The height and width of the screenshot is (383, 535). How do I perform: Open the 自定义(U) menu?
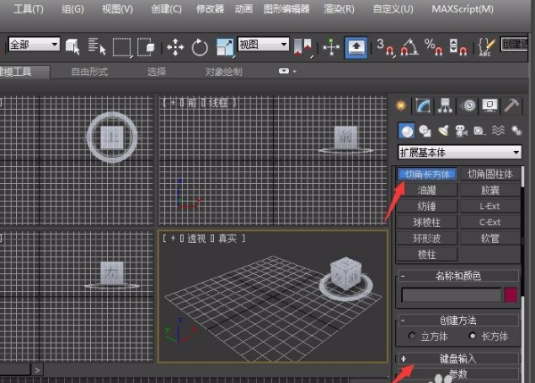[393, 9]
